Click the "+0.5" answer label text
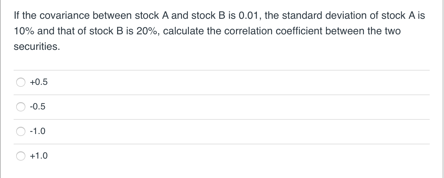The height and width of the screenshot is (178, 444). tap(39, 83)
